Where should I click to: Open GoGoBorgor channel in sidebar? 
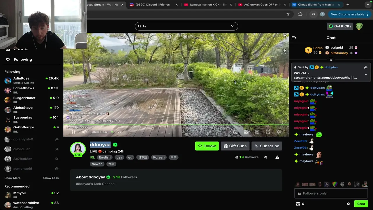pos(31,129)
